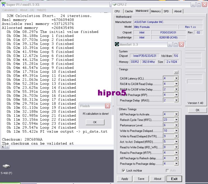Click the About button in MemSet
The height and width of the screenshot is (184, 208).
(158, 179)
